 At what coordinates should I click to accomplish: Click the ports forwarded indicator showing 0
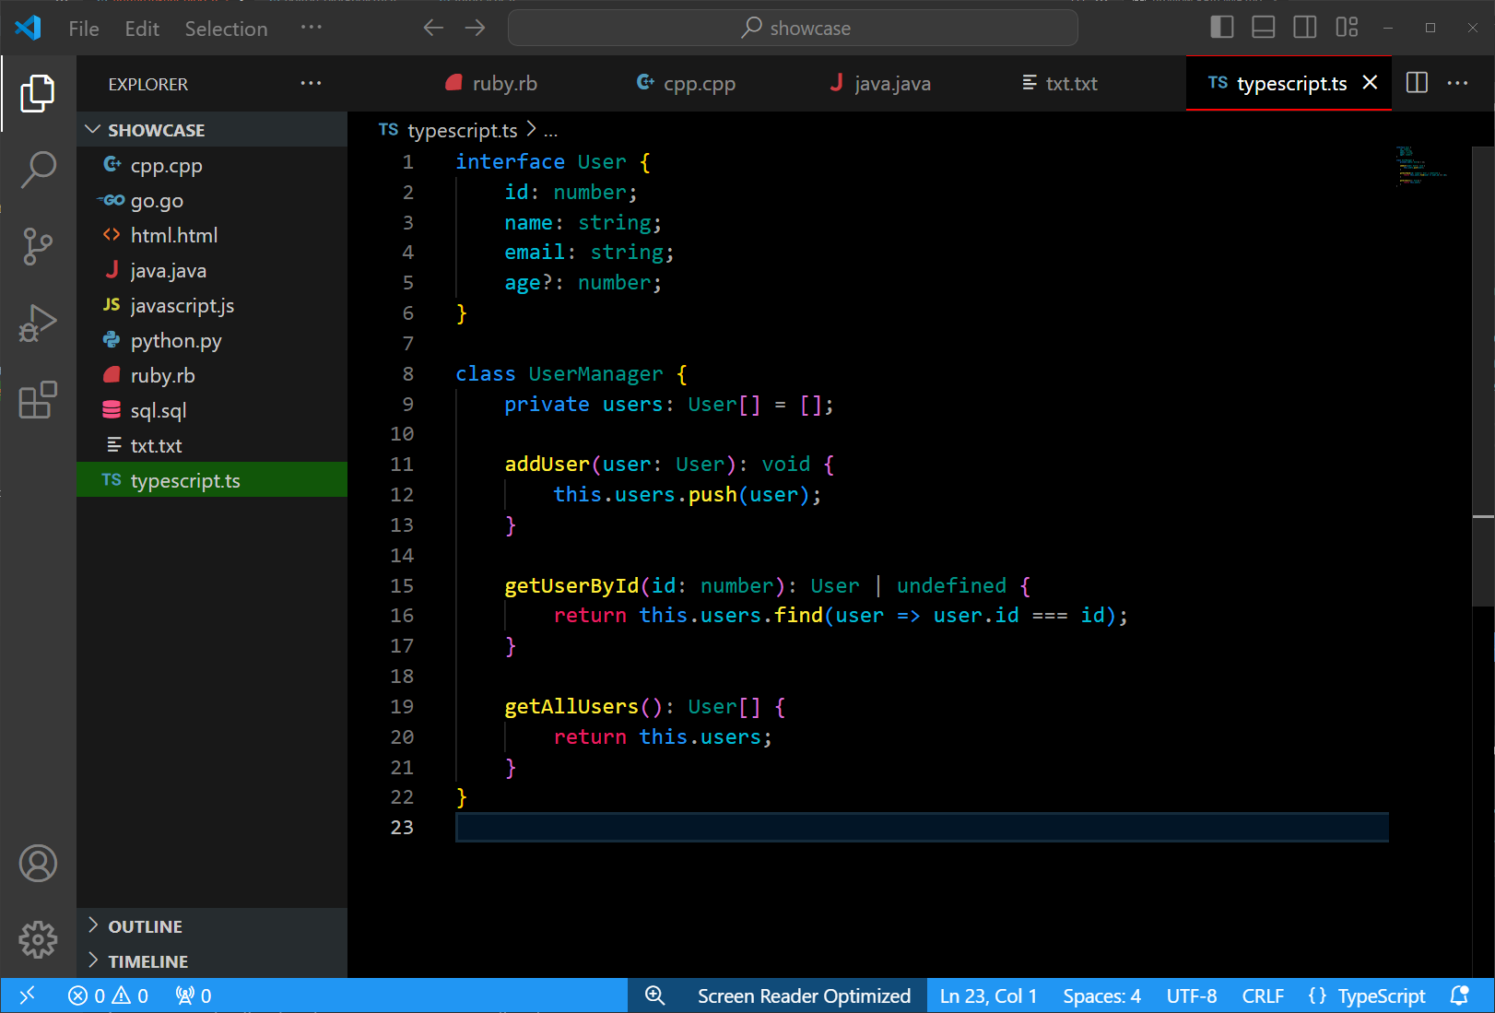pos(194,995)
